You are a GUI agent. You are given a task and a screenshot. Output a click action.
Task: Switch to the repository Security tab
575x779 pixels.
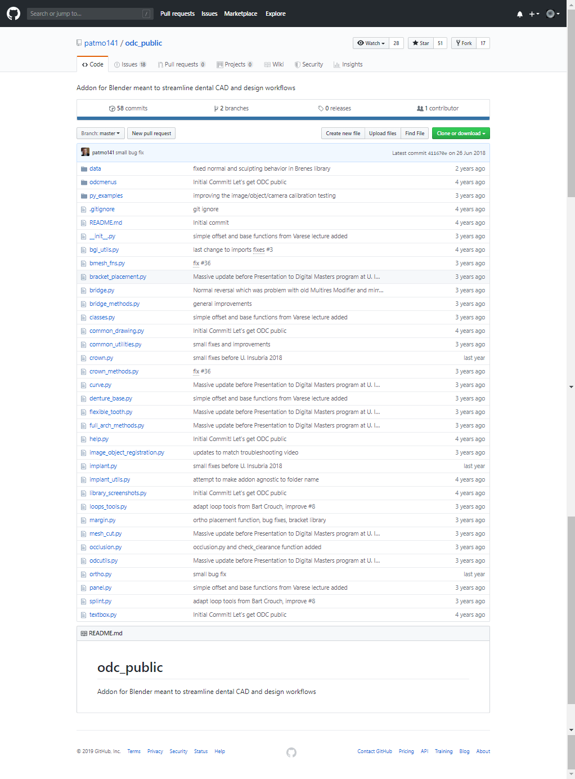[x=308, y=64]
